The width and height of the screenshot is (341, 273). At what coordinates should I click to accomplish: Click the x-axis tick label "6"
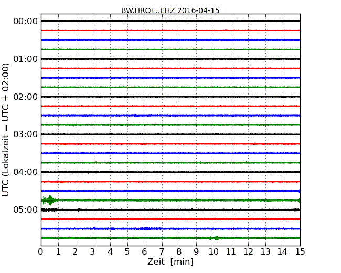(144, 252)
